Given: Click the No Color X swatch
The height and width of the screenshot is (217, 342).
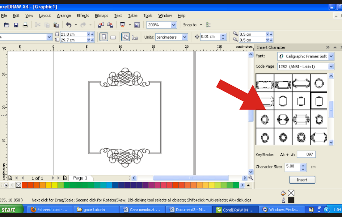Looking at the screenshot, I should 18,185.
